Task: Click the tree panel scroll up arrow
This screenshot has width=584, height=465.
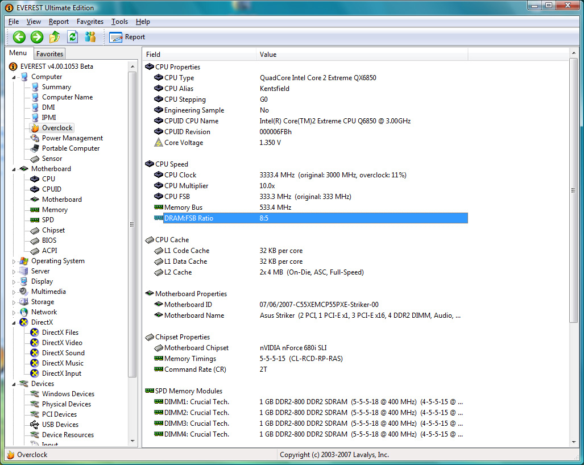Action: tap(132, 67)
